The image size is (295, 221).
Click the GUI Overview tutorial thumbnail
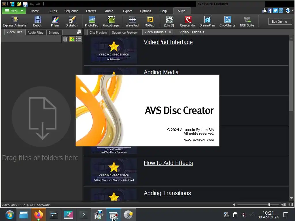114,50
